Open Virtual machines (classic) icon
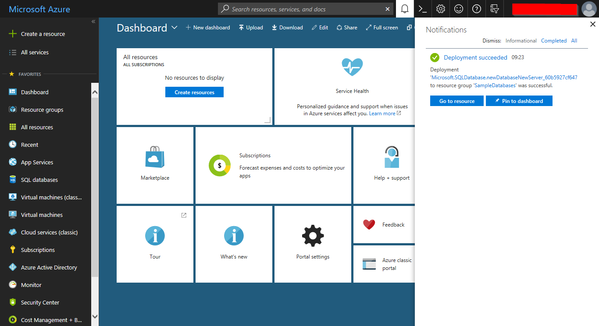The width and height of the screenshot is (599, 326). click(x=13, y=197)
